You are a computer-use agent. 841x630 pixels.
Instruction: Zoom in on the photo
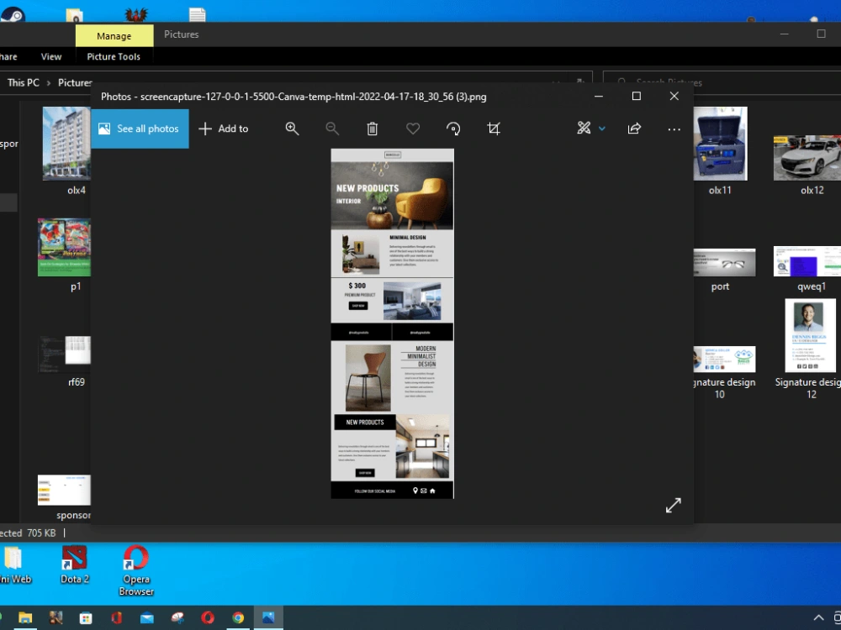[x=293, y=129]
